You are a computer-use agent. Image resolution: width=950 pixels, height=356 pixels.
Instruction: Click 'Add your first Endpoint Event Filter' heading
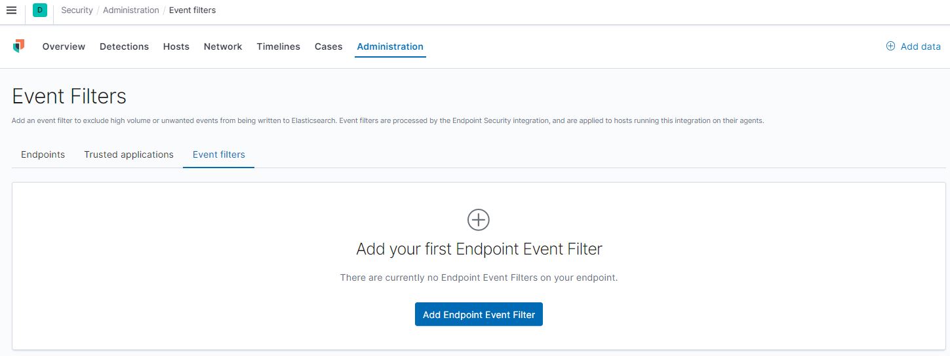(x=479, y=249)
